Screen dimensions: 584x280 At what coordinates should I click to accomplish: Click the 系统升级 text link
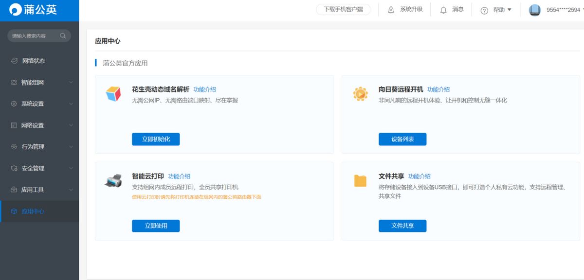pyautogui.click(x=411, y=9)
